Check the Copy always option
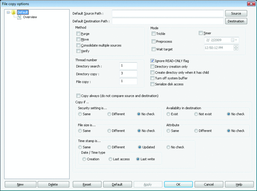The width and height of the screenshot is (257, 191). coord(78,96)
